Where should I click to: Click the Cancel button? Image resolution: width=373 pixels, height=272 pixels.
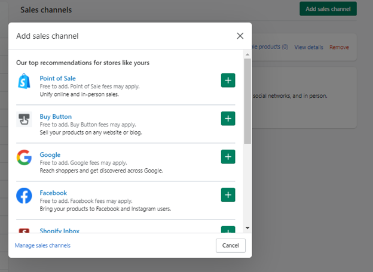point(231,245)
